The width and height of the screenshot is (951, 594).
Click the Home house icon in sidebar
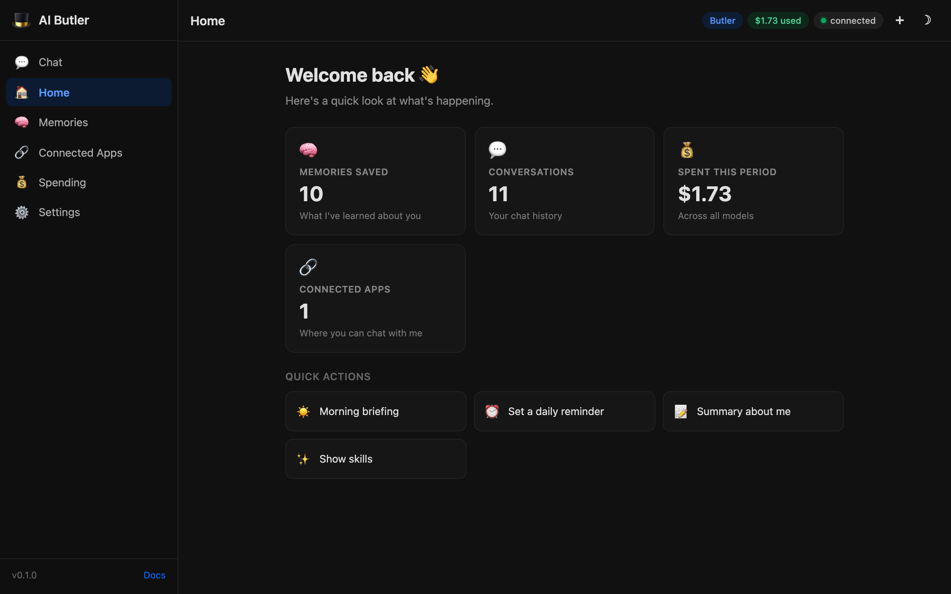(x=22, y=92)
